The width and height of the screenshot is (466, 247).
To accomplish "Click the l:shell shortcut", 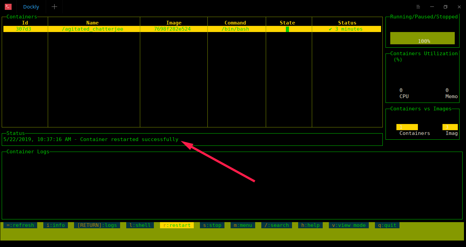I will coord(140,225).
